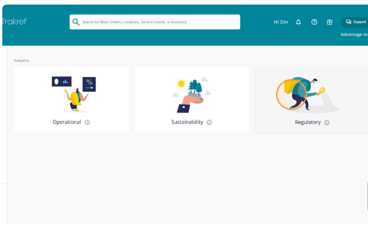Click the gift box icon

pyautogui.click(x=330, y=22)
